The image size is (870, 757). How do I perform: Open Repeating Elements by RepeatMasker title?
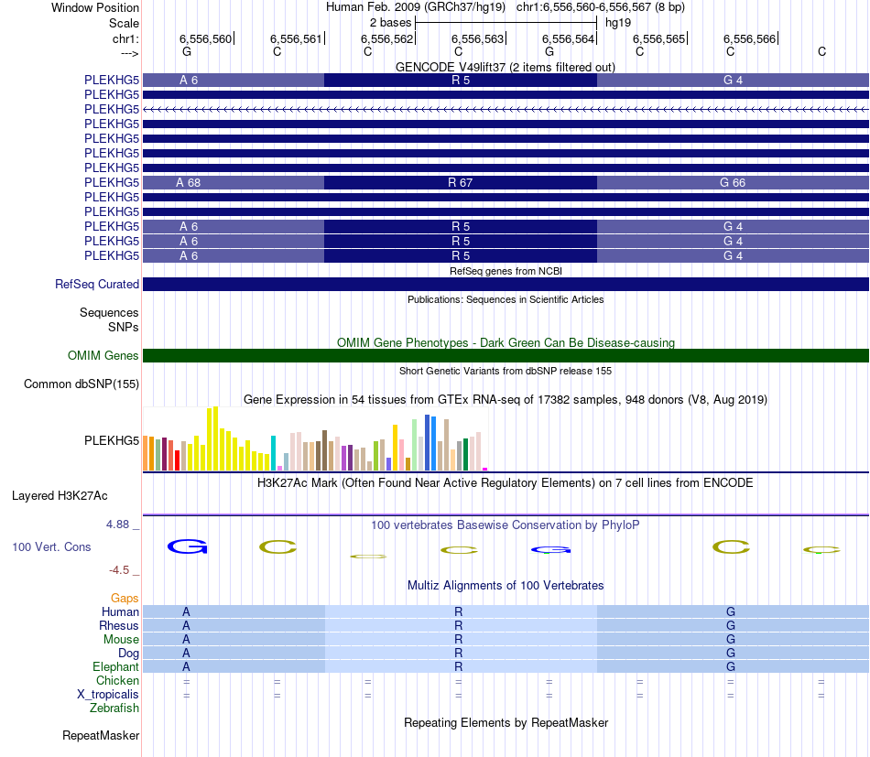[x=506, y=722]
